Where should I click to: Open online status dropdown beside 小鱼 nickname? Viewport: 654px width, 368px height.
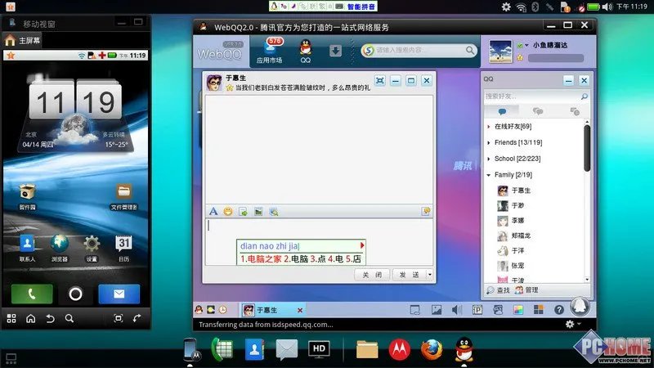coord(526,45)
